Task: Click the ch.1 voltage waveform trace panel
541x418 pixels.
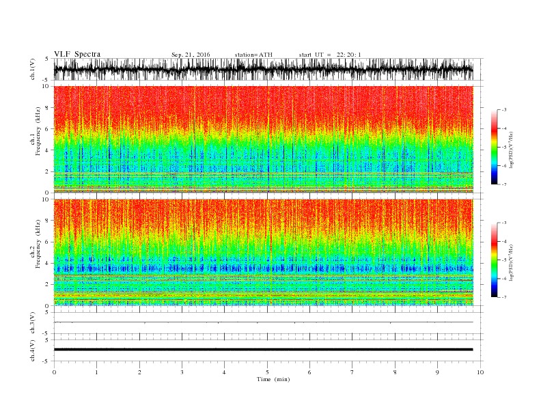Action: pyautogui.click(x=268, y=69)
